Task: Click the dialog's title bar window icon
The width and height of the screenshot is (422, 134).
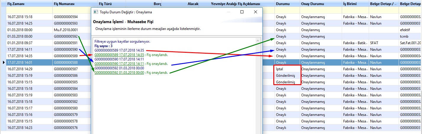Action: (95, 12)
